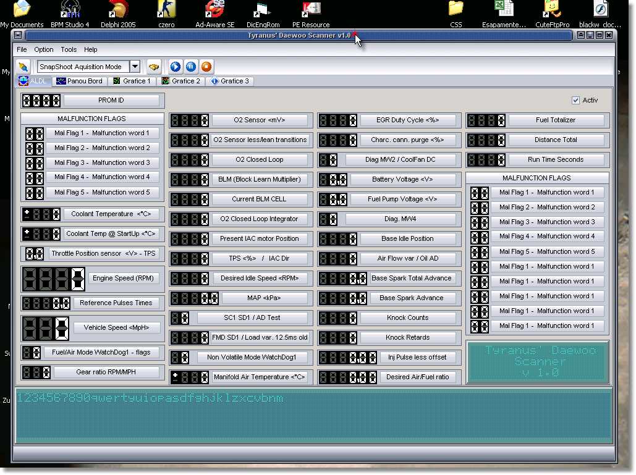Click the SnapShoot Aquisition Mode combo box field
This screenshot has width=636, height=475.
point(83,67)
